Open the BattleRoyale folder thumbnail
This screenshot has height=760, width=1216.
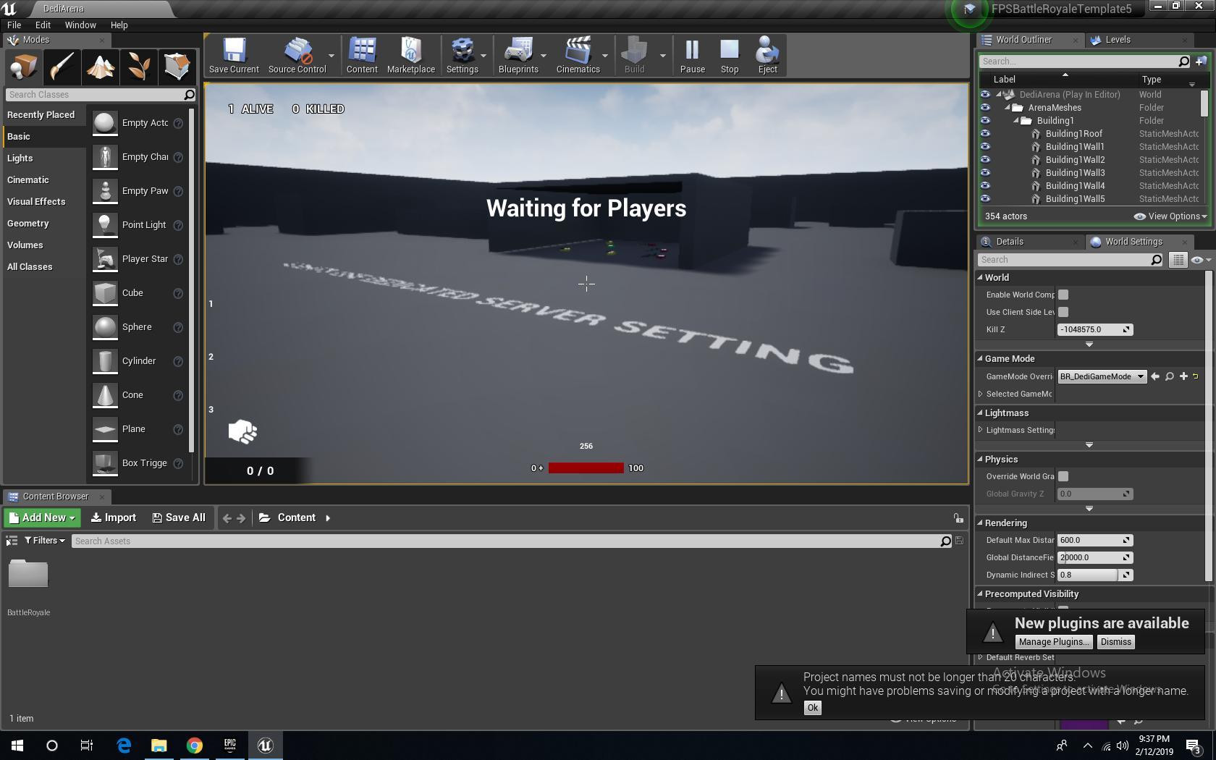pos(28,574)
